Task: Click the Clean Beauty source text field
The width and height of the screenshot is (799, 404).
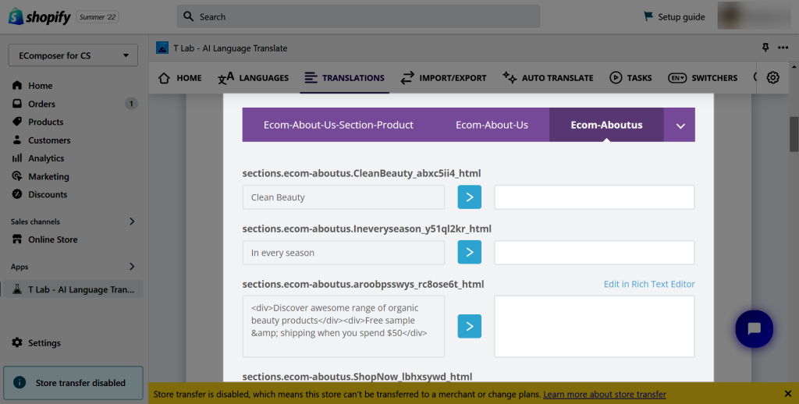Action: (343, 197)
